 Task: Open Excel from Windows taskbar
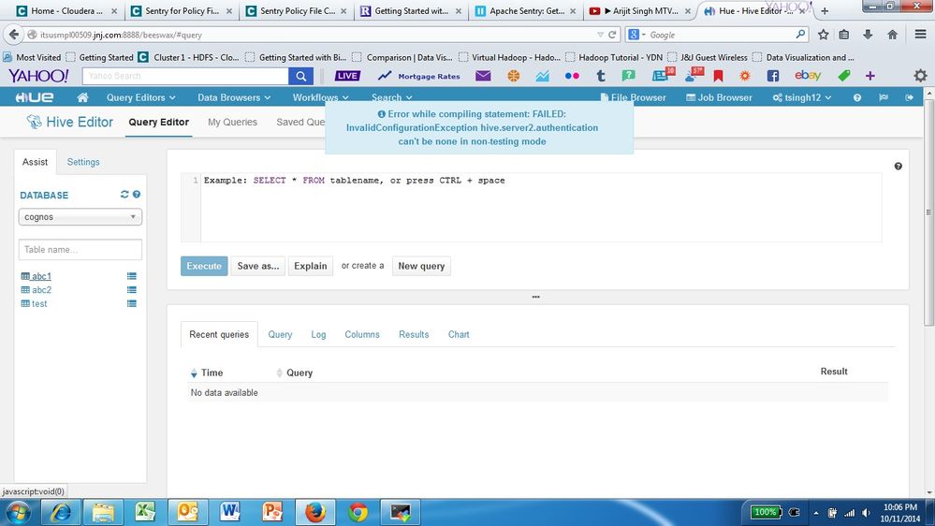(145, 512)
